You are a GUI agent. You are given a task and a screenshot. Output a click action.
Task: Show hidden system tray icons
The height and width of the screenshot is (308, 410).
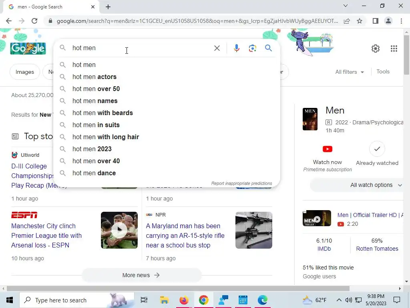click(339, 300)
